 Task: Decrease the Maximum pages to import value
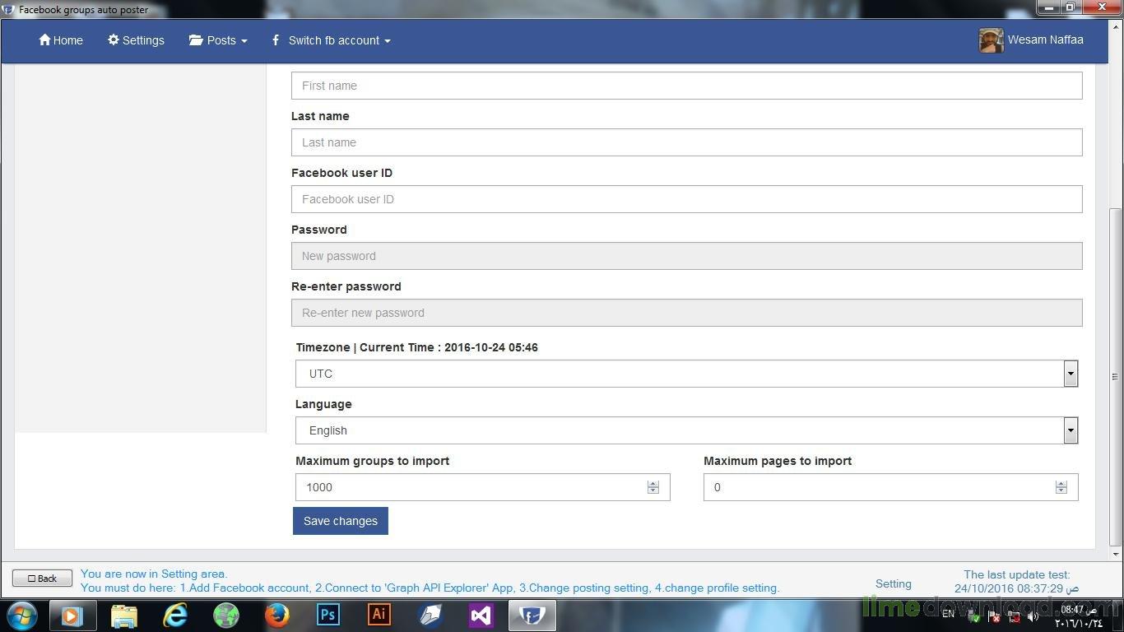(x=1061, y=491)
